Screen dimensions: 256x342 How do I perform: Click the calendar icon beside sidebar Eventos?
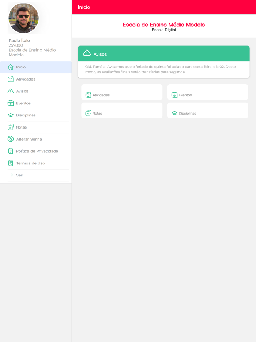11,103
